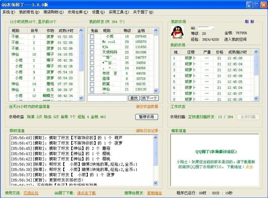Click scroll-up arrow of my farm list
268x198 pixels.
(x=256, y=52)
